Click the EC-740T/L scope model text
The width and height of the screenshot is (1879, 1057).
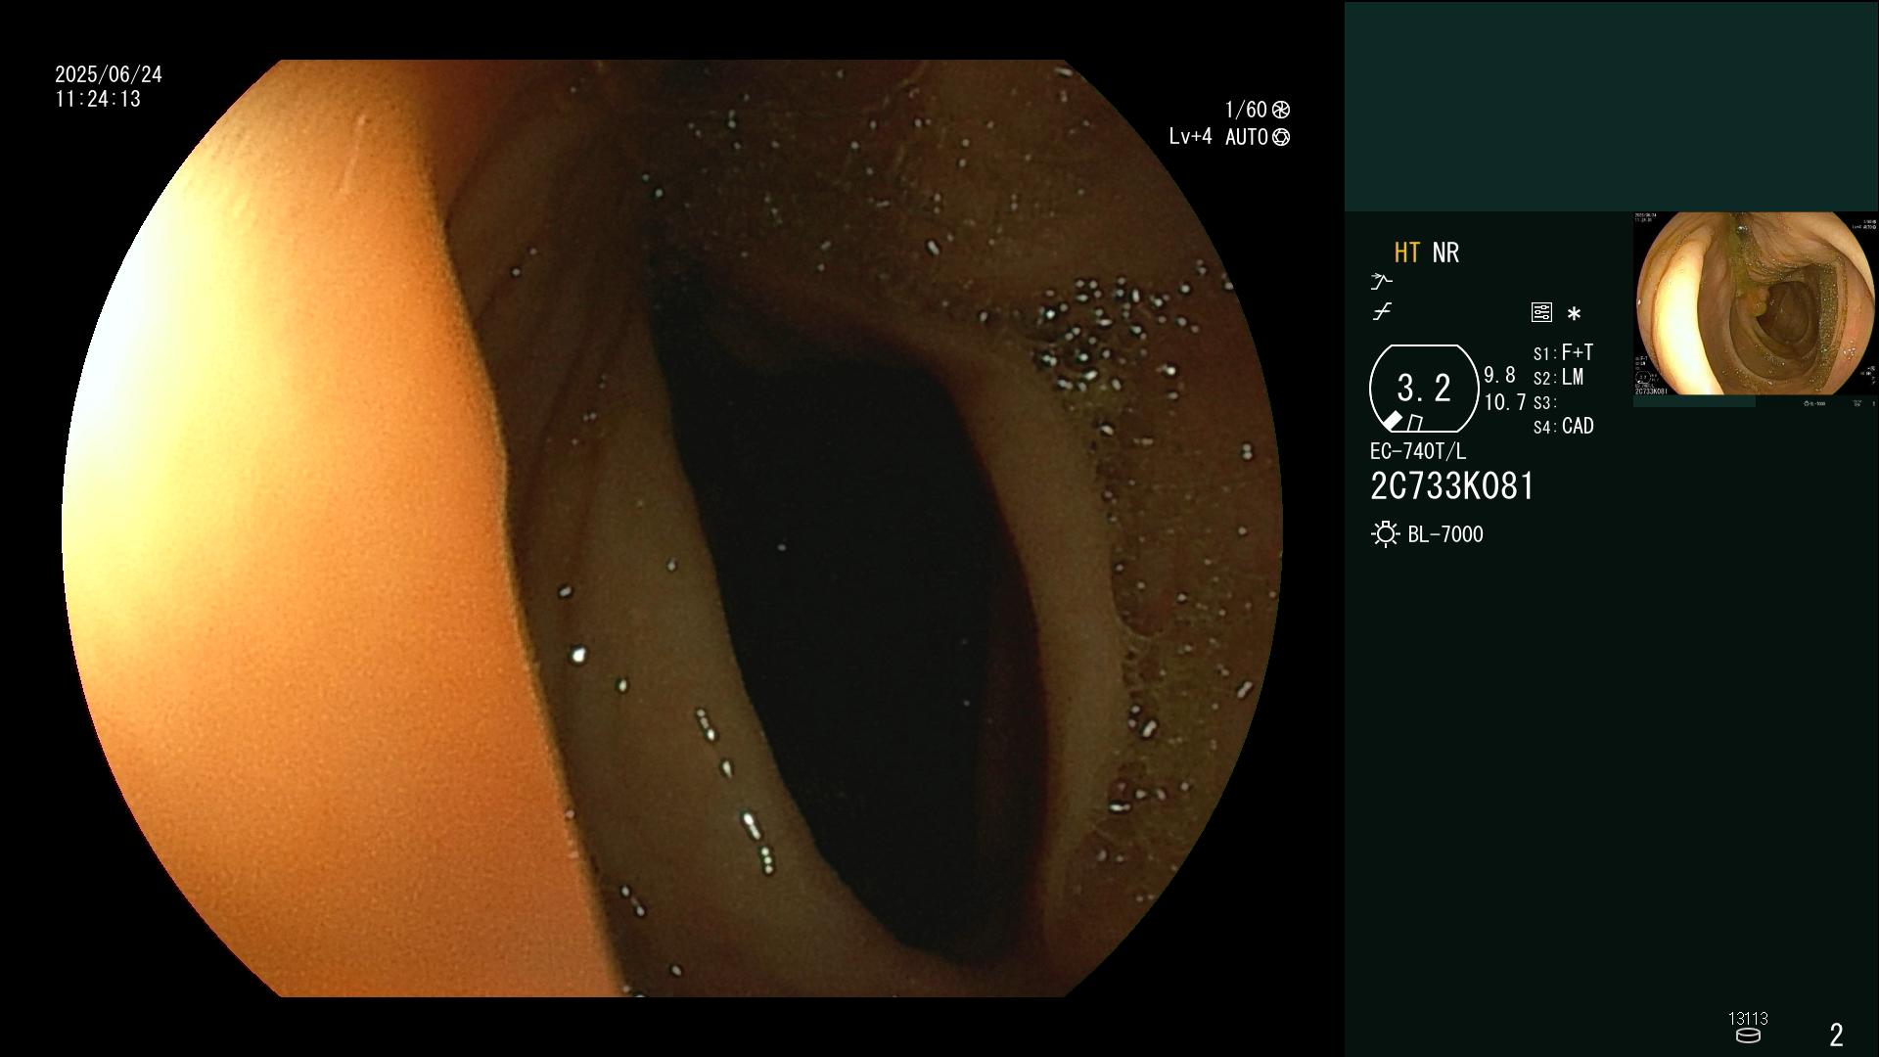(1418, 451)
